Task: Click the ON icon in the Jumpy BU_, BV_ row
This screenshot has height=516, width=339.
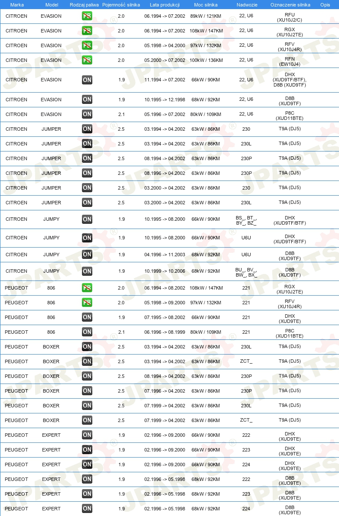Action: coord(87,271)
